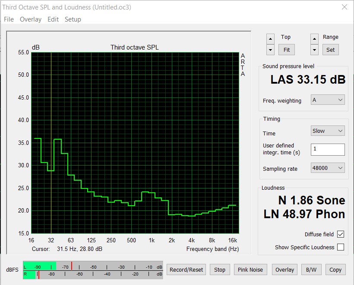The width and height of the screenshot is (354, 285).
Task: Toggle the Diffuse field checkbox
Action: pos(341,234)
